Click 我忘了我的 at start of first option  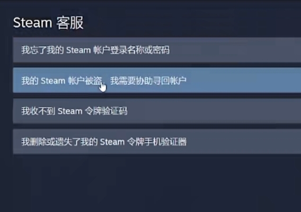click(42, 50)
